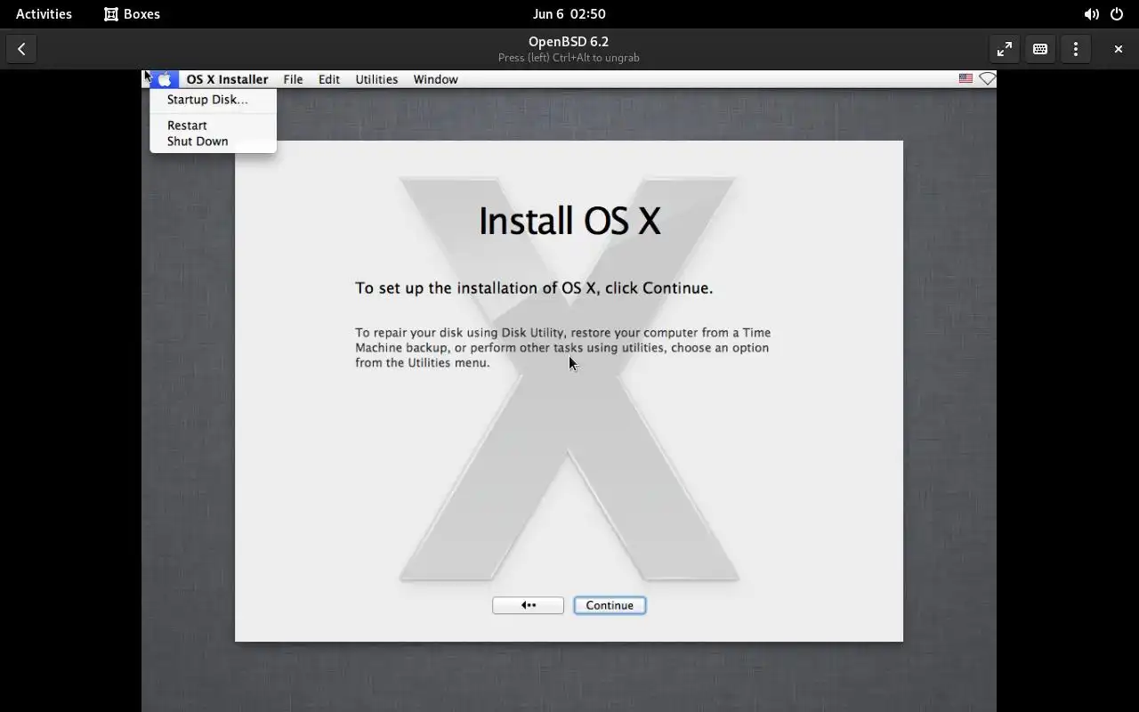
Task: Click the power icon in top bar
Action: (1117, 14)
